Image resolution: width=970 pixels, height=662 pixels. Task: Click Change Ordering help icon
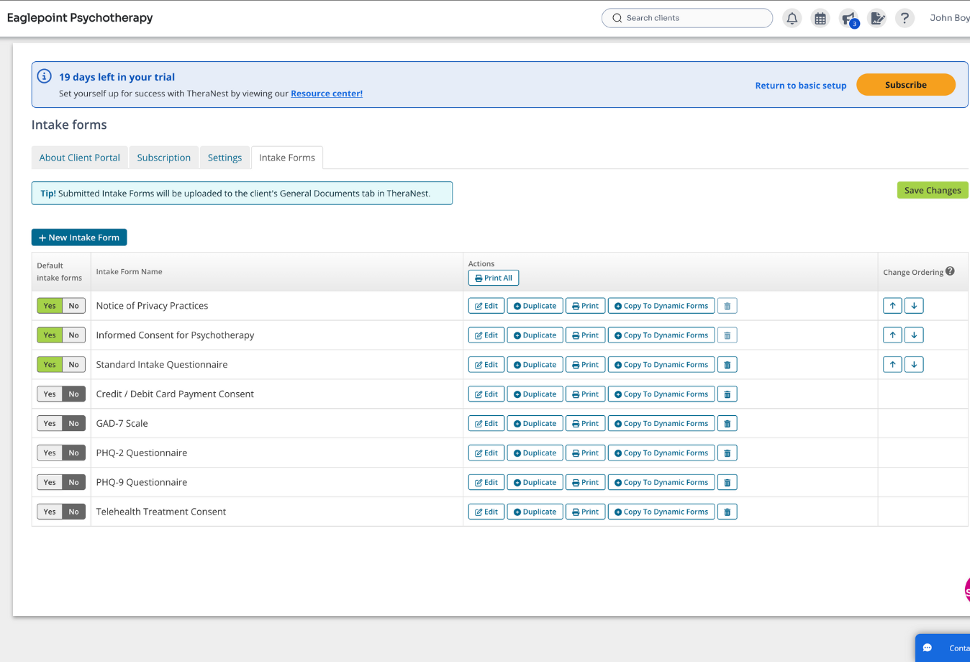(x=950, y=271)
